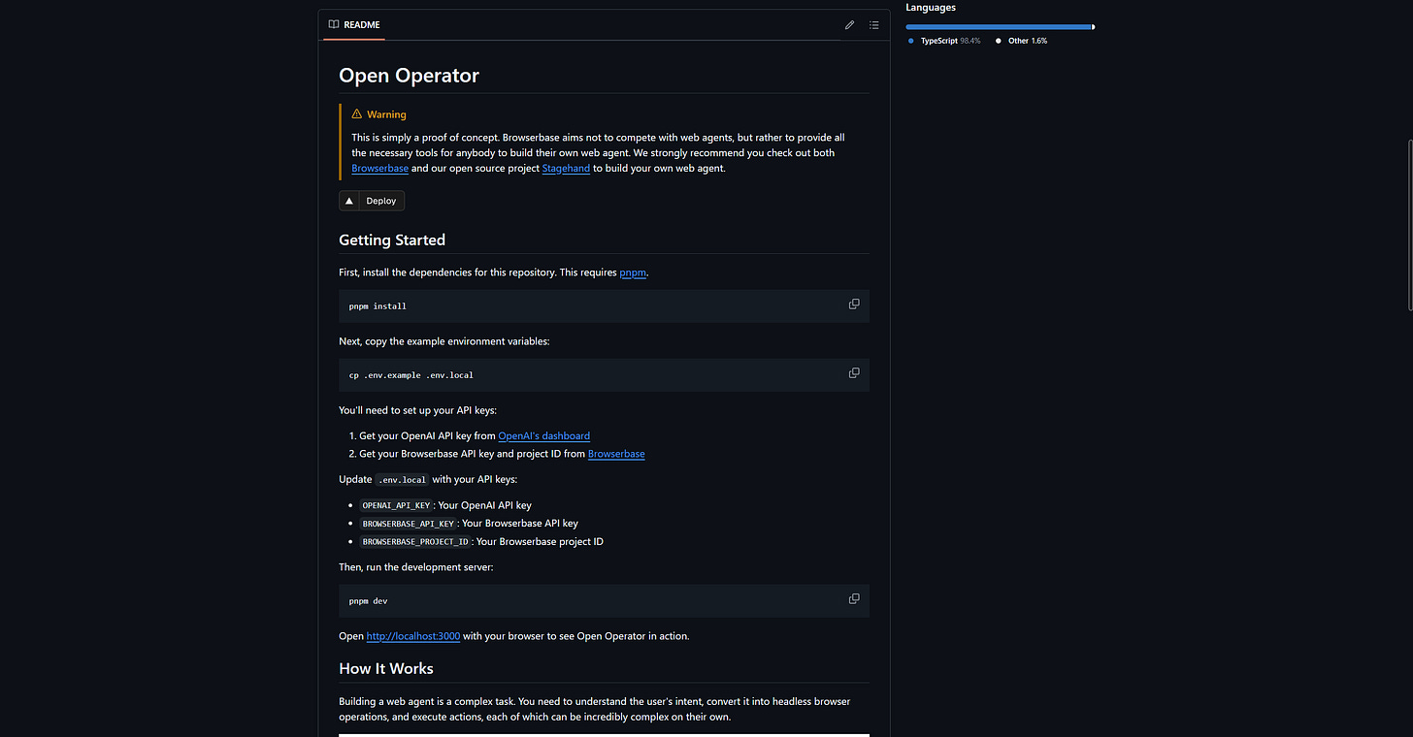
Task: Copy the 'cp .env.example .env.local' command
Action: 854,373
